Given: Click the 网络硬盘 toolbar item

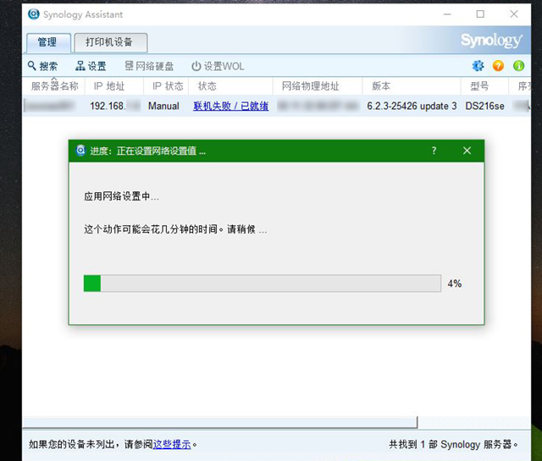Looking at the screenshot, I should (x=149, y=66).
